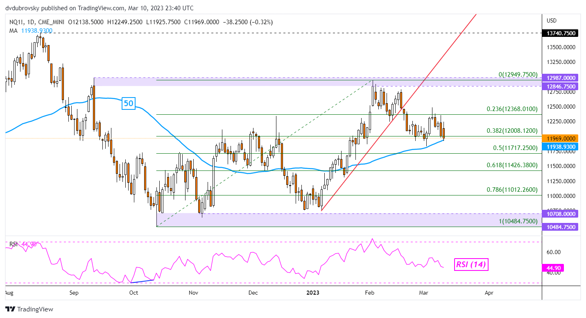Screen dimensions: 586x318
Task: Click the 11000.0000 price axis tick
Action: point(561,196)
